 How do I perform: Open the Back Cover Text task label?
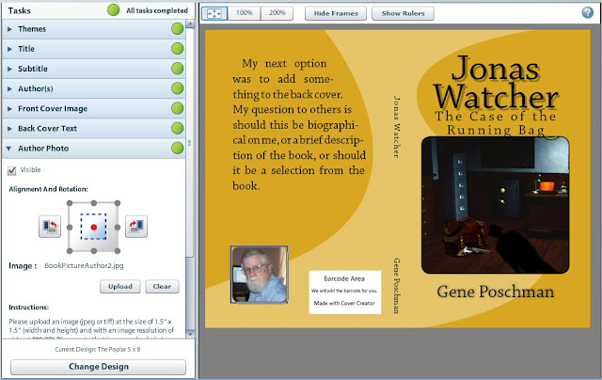pos(47,129)
